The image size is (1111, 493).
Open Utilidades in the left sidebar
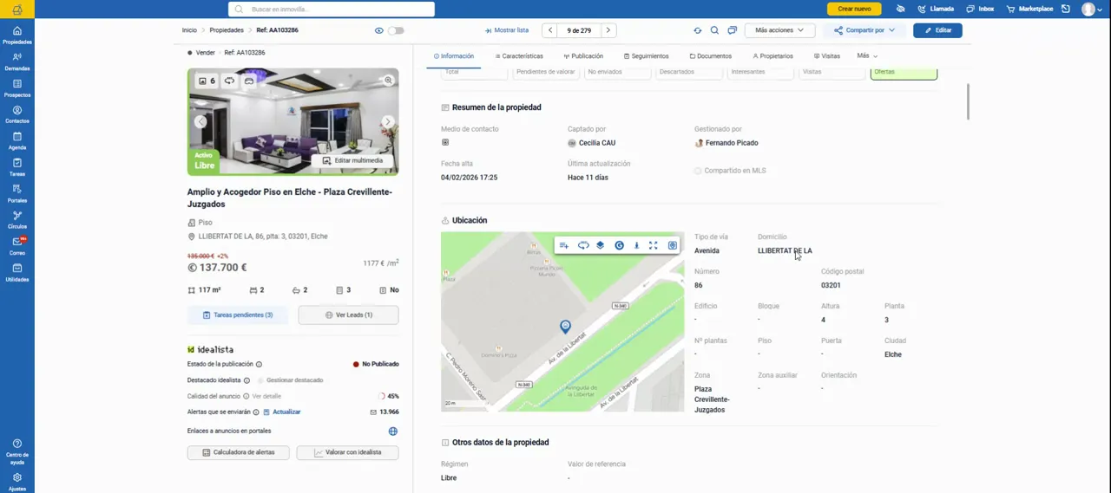[x=16, y=273]
